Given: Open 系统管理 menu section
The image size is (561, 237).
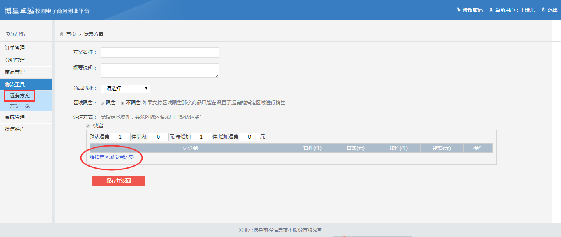Looking at the screenshot, I should (15, 117).
